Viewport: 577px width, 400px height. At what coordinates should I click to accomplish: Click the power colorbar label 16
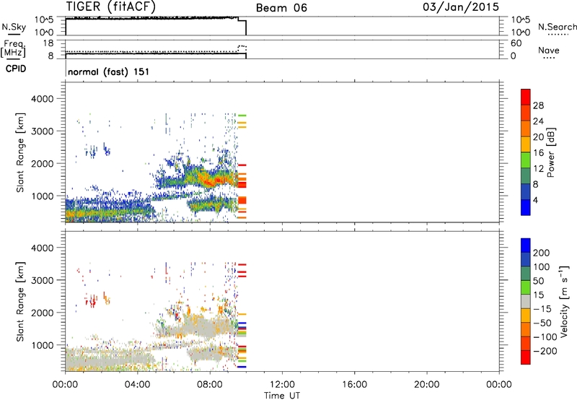538,153
